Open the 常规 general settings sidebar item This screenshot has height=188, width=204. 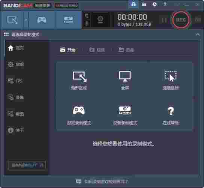pyautogui.click(x=16, y=64)
